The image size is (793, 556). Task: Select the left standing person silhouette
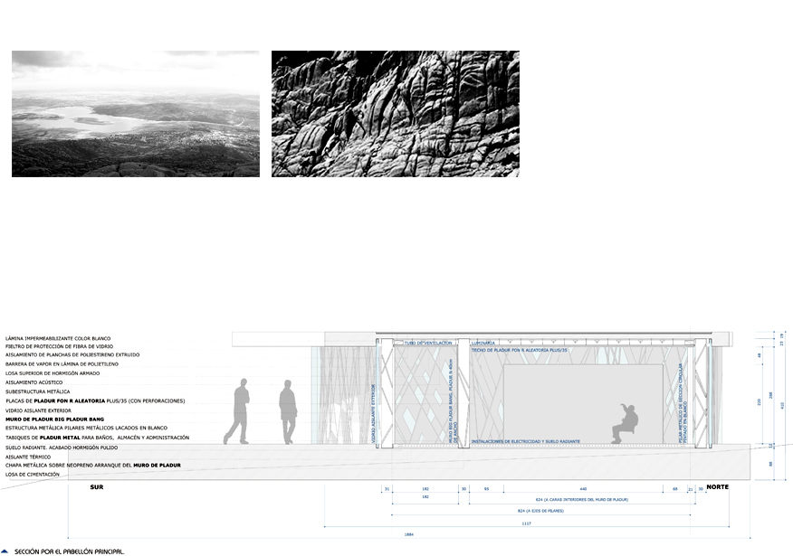[243, 412]
